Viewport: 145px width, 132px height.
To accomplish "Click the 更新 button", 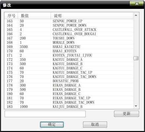I will point(127,114).
